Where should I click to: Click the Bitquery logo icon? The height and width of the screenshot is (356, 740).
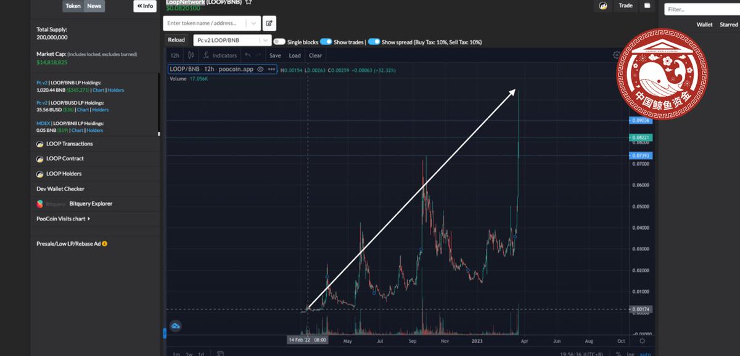[39, 203]
